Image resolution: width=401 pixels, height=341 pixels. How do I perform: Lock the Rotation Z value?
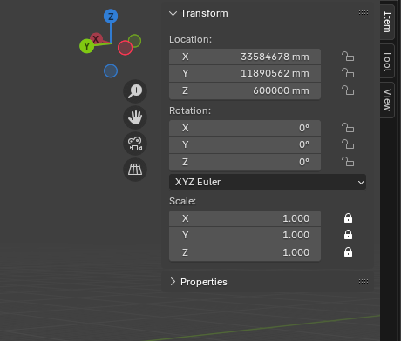348,162
